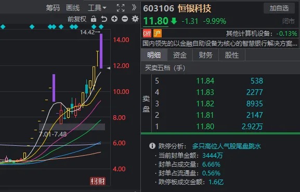Switch to the 财务 tab
The image size is (300, 192).
click(206, 55)
